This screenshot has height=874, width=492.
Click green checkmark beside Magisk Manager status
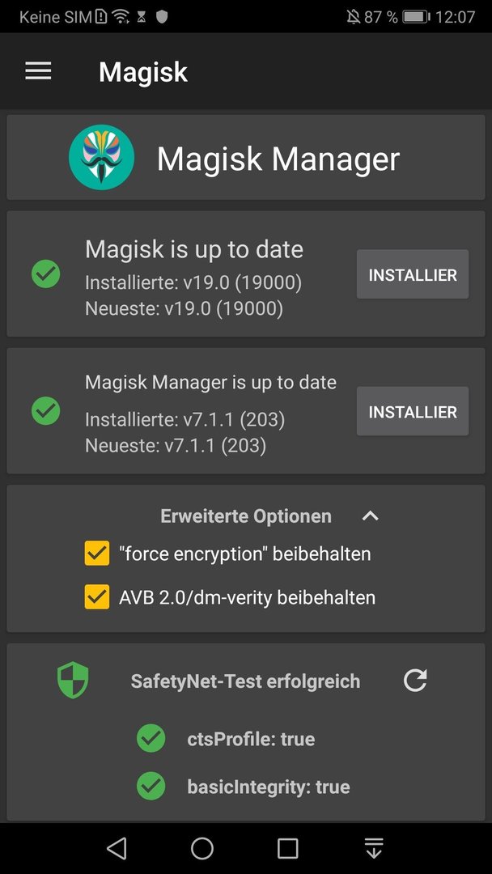tap(45, 411)
